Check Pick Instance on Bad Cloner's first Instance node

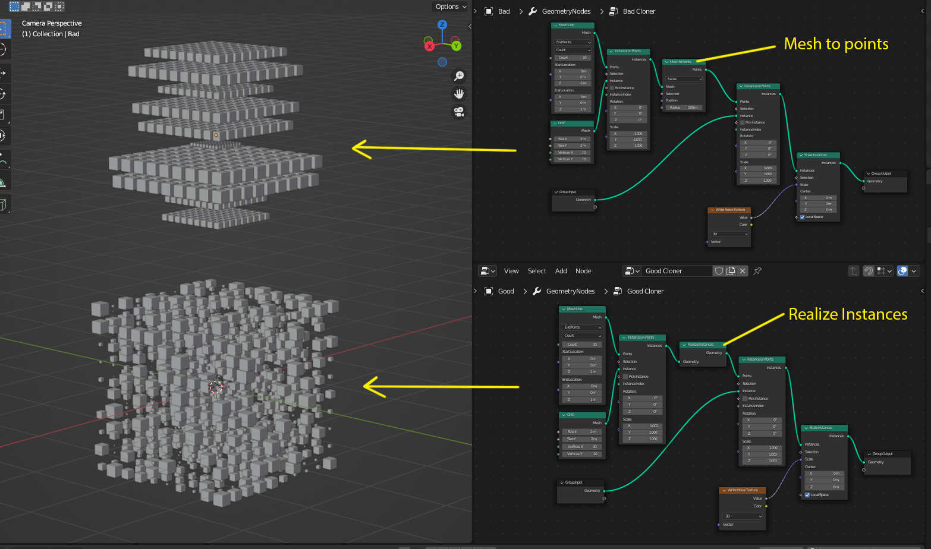[x=612, y=88]
